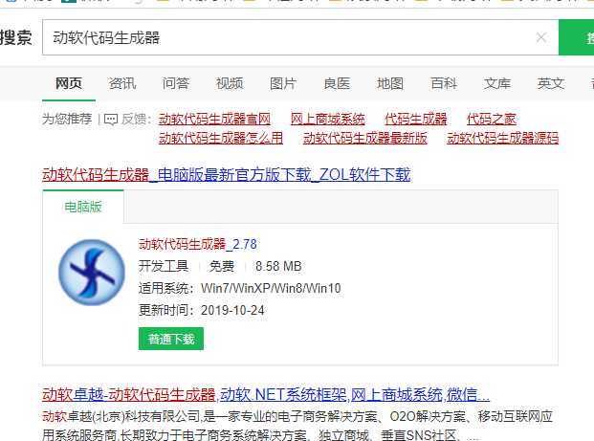The height and width of the screenshot is (441, 594).
Task: Click the 适用系统 Win7/WinXP/Win8/Win10 text
Action: 240,288
